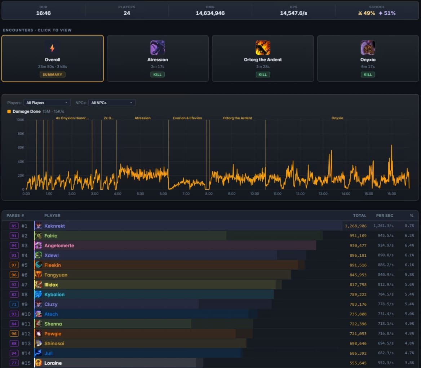Open player Kybalion's name link
This screenshot has height=368, width=421.
(54, 294)
